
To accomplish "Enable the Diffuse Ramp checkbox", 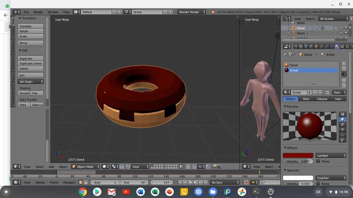I will (x=318, y=161).
